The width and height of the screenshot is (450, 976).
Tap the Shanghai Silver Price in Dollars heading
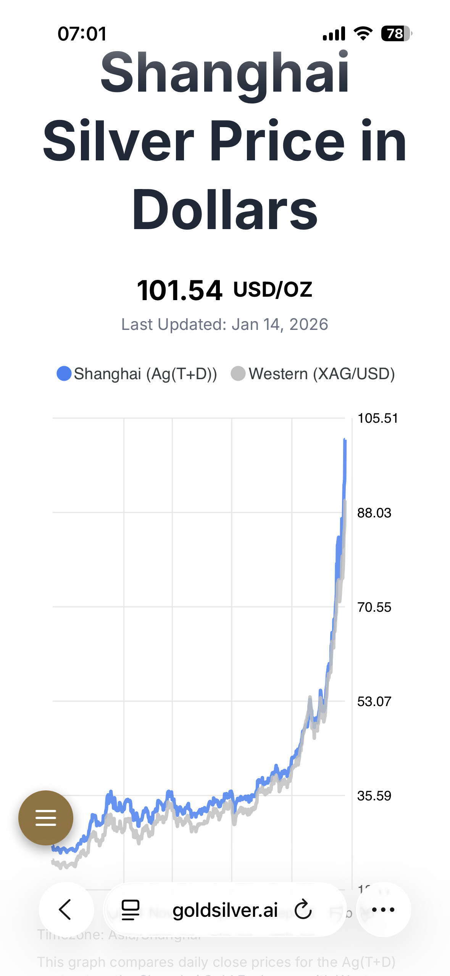point(225,141)
